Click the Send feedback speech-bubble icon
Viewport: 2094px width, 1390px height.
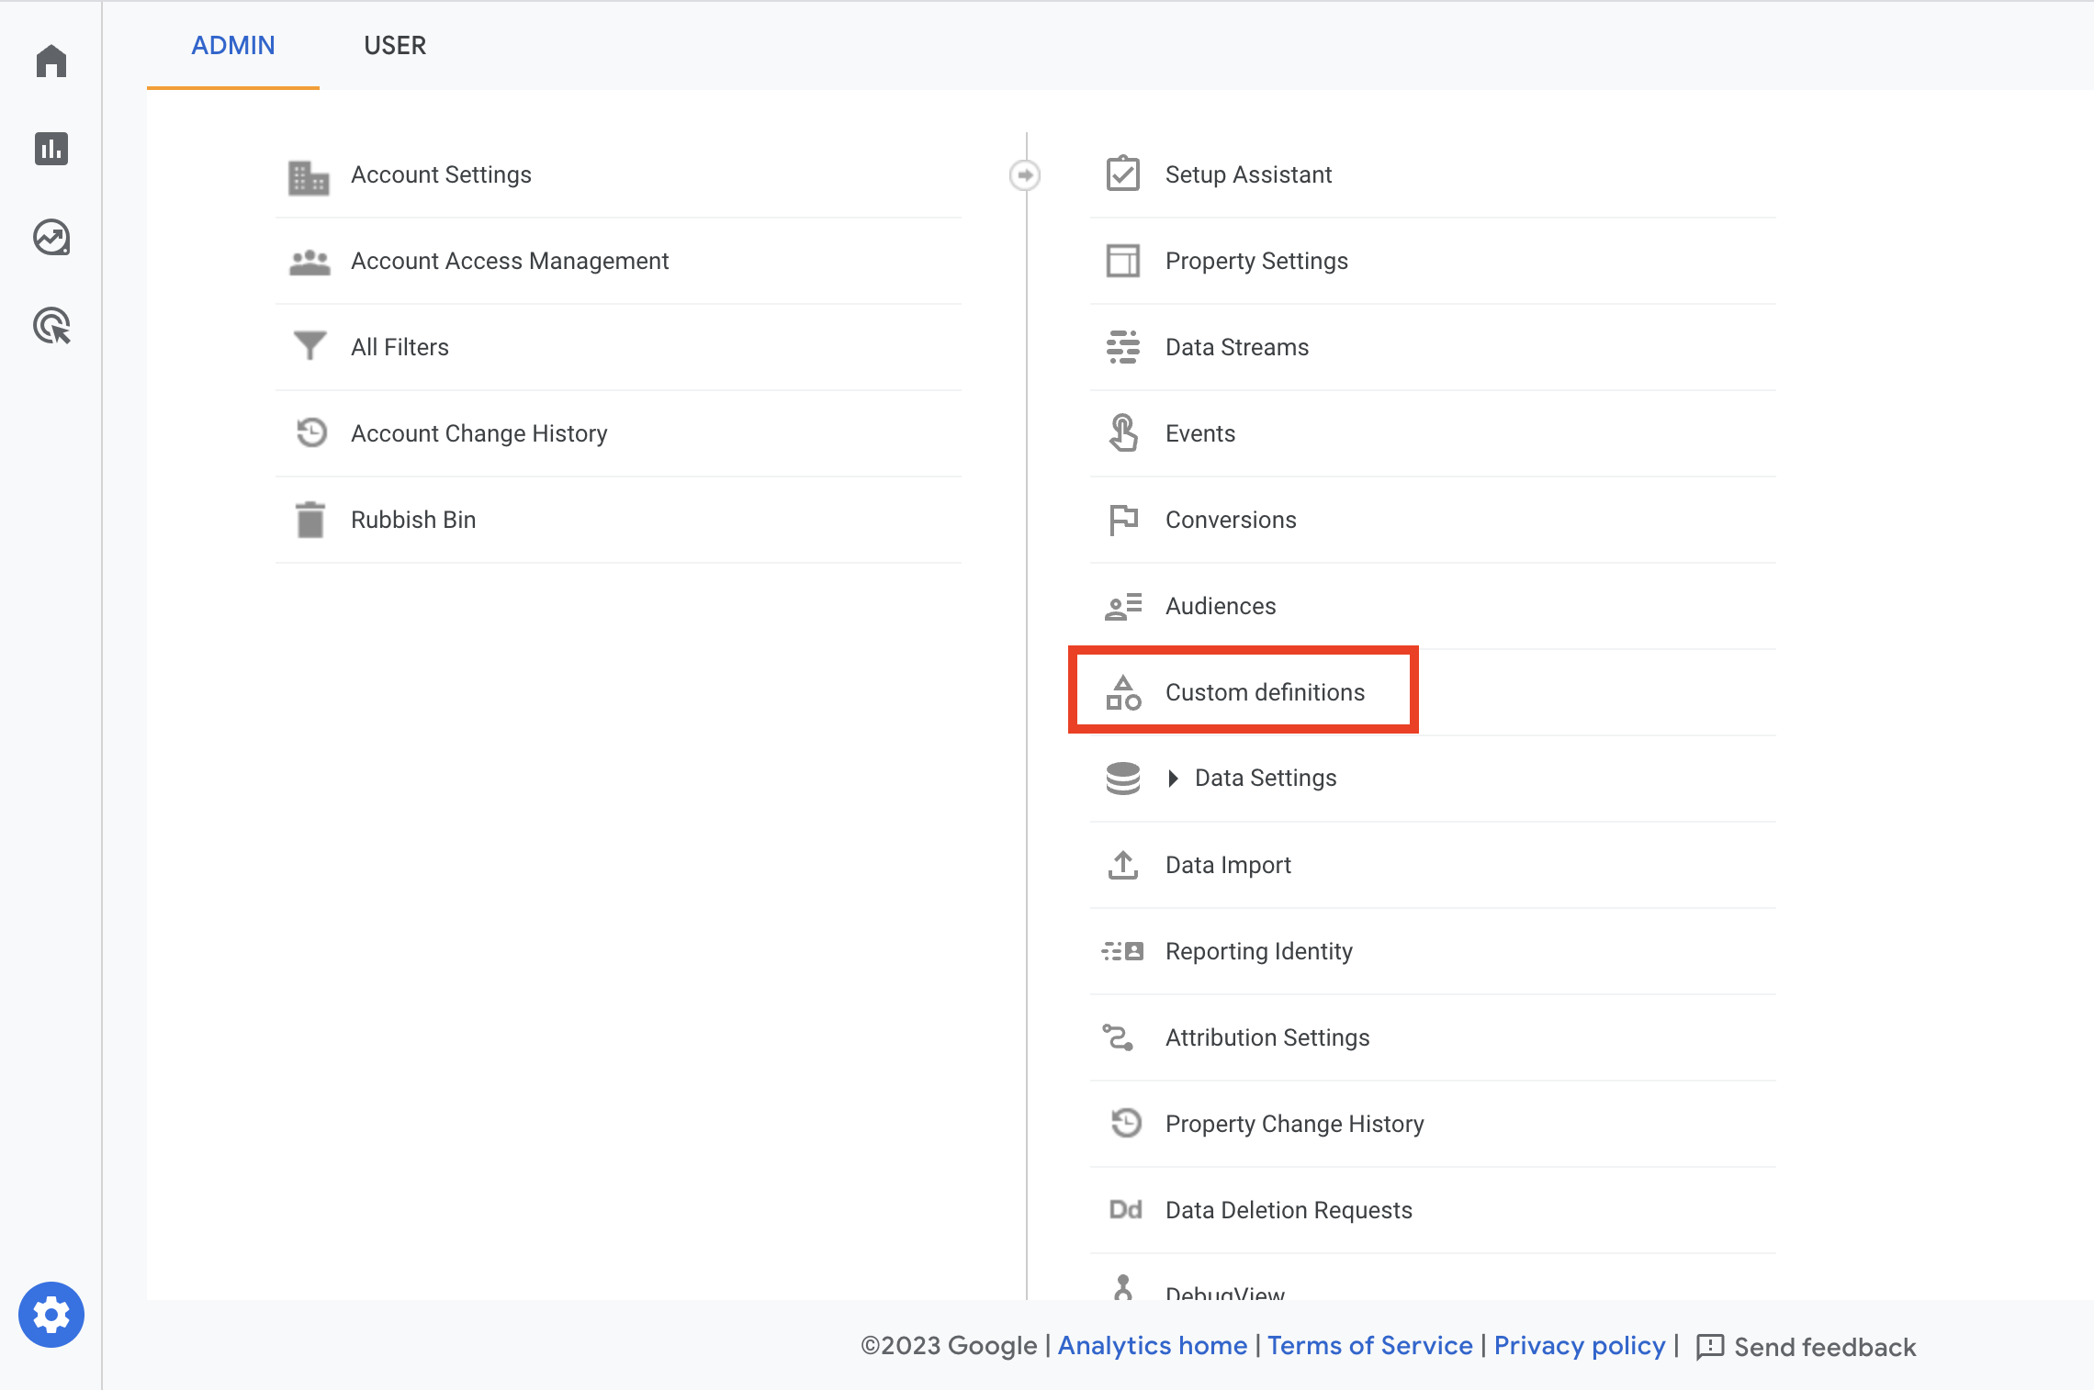click(x=1709, y=1347)
